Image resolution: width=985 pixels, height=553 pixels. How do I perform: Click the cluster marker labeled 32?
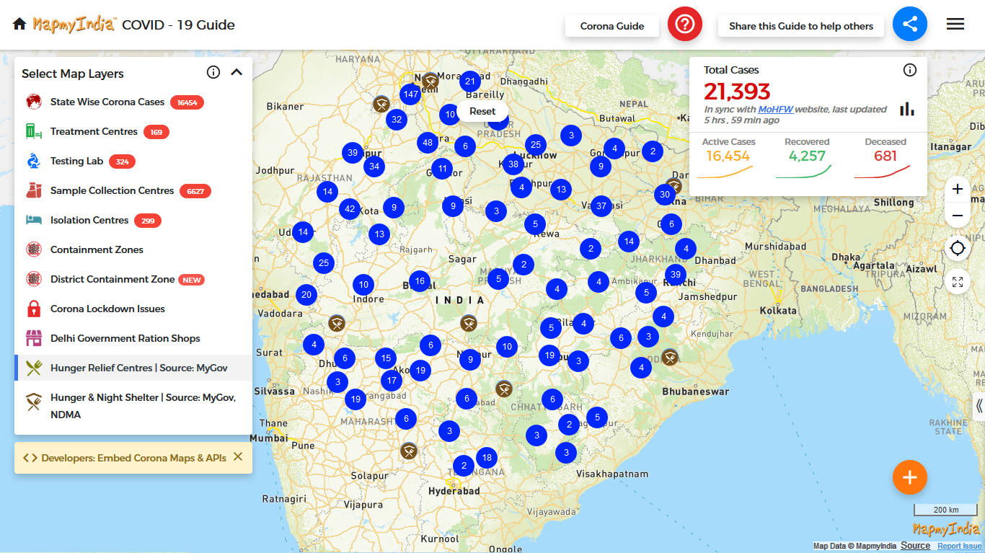(396, 120)
